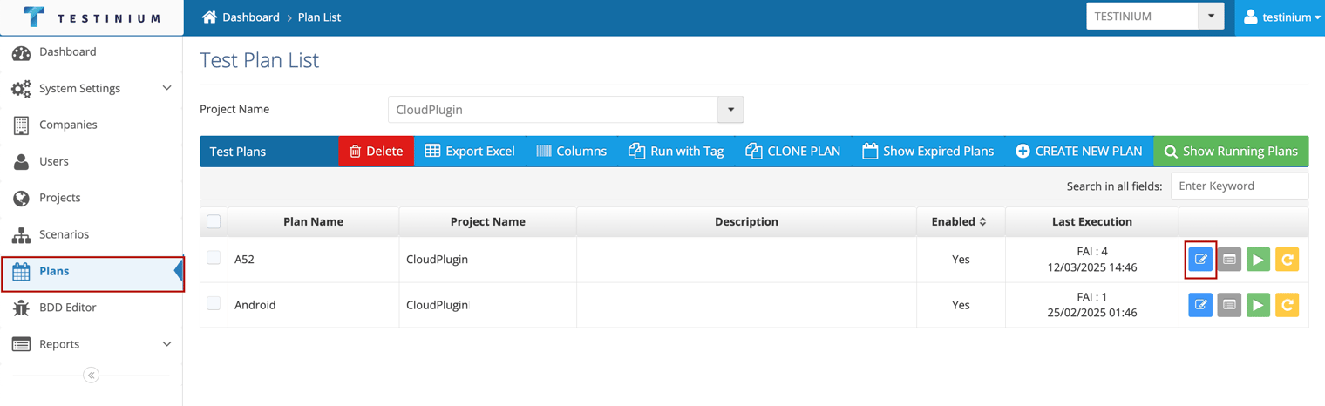Click CREATE NEW PLAN button
The width and height of the screenshot is (1325, 406).
pyautogui.click(x=1078, y=152)
